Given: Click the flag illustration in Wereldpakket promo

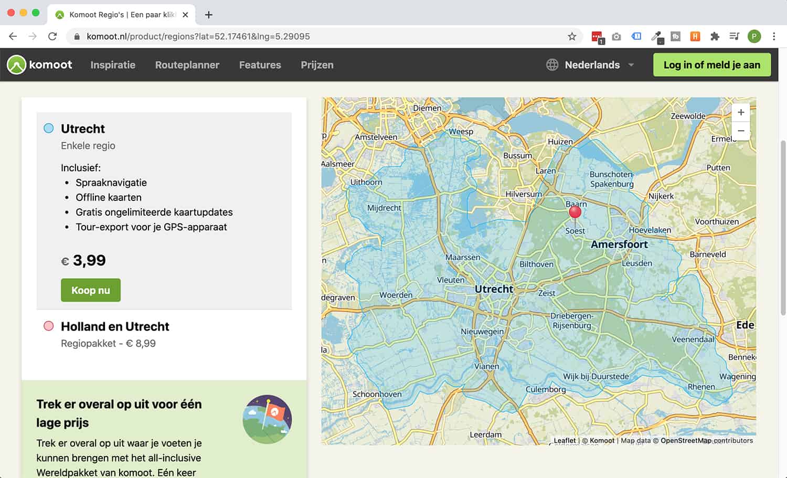Looking at the screenshot, I should click(268, 419).
